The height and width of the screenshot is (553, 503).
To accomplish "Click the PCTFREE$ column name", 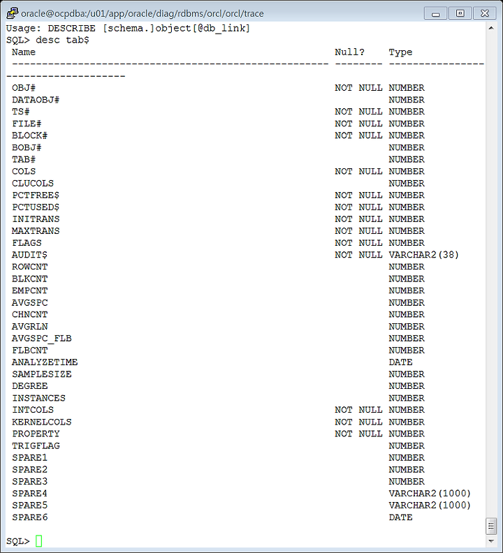I will pyautogui.click(x=36, y=196).
